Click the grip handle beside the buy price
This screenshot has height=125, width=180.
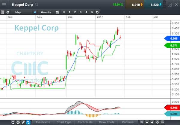[164, 4]
